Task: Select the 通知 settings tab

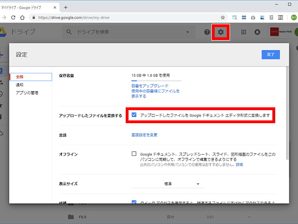Action: pos(20,84)
